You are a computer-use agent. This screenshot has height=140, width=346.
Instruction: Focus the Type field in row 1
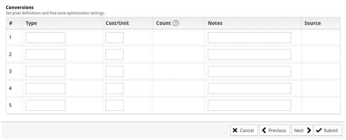(x=46, y=38)
